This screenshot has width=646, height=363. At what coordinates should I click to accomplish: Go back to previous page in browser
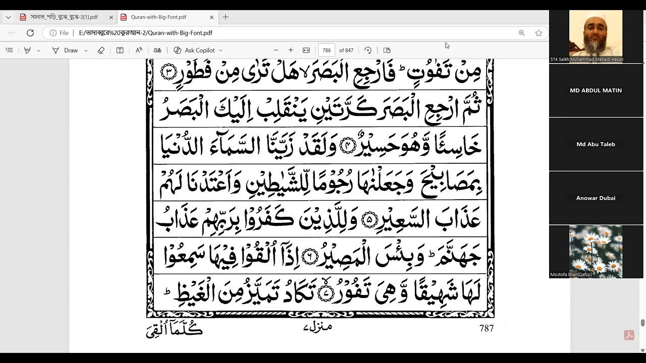click(12, 33)
